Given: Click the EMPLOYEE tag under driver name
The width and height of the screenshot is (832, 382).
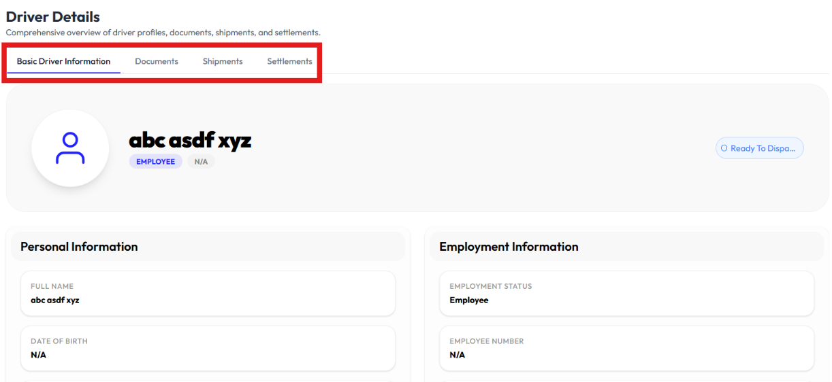Looking at the screenshot, I should 156,162.
